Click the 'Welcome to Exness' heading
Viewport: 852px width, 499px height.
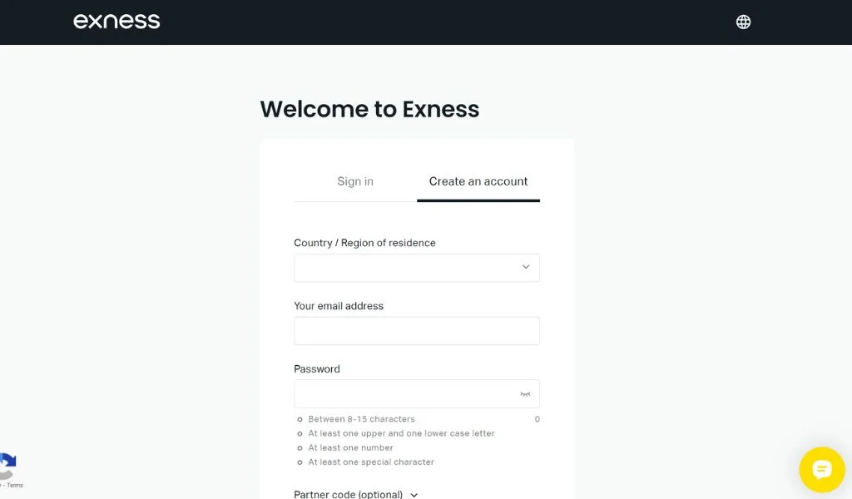(x=369, y=109)
